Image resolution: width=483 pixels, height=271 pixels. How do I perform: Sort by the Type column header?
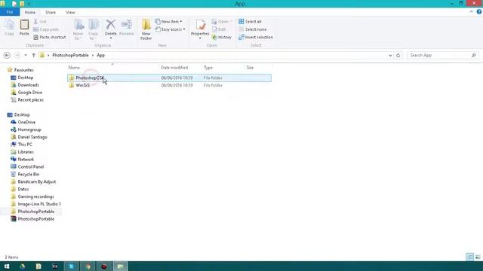(208, 68)
